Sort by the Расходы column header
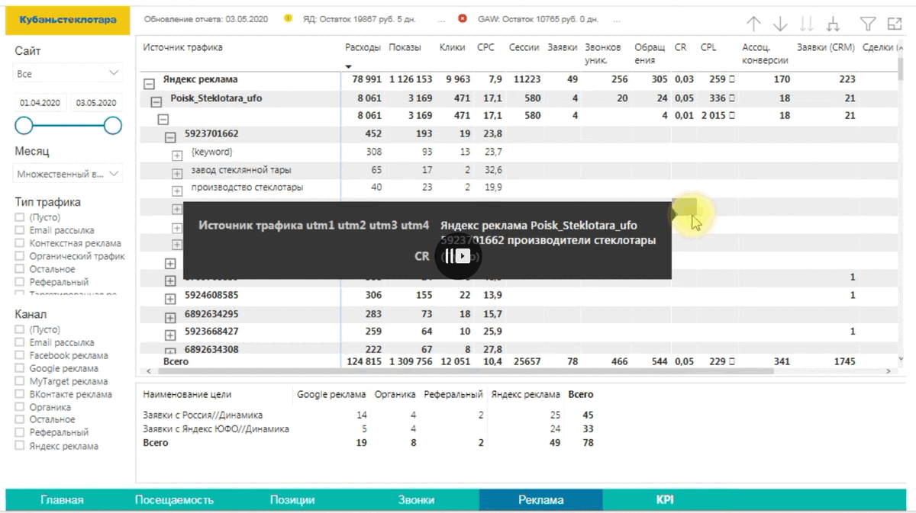 click(x=363, y=47)
